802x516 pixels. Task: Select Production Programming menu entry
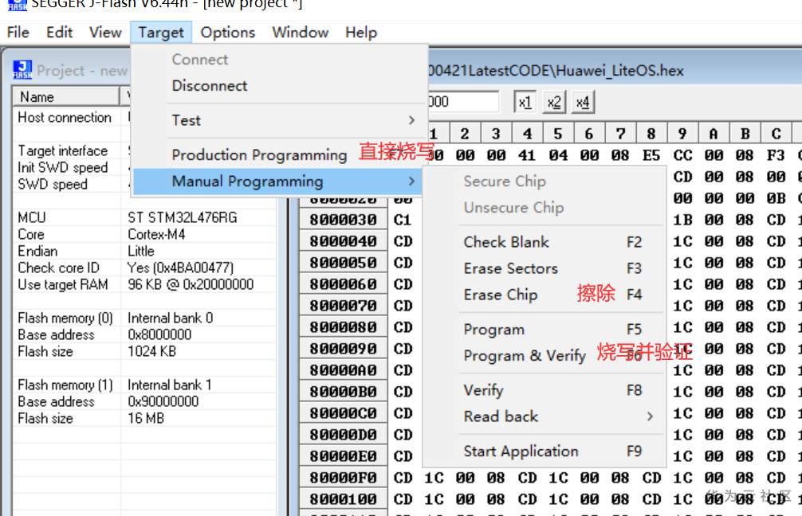pos(279,154)
